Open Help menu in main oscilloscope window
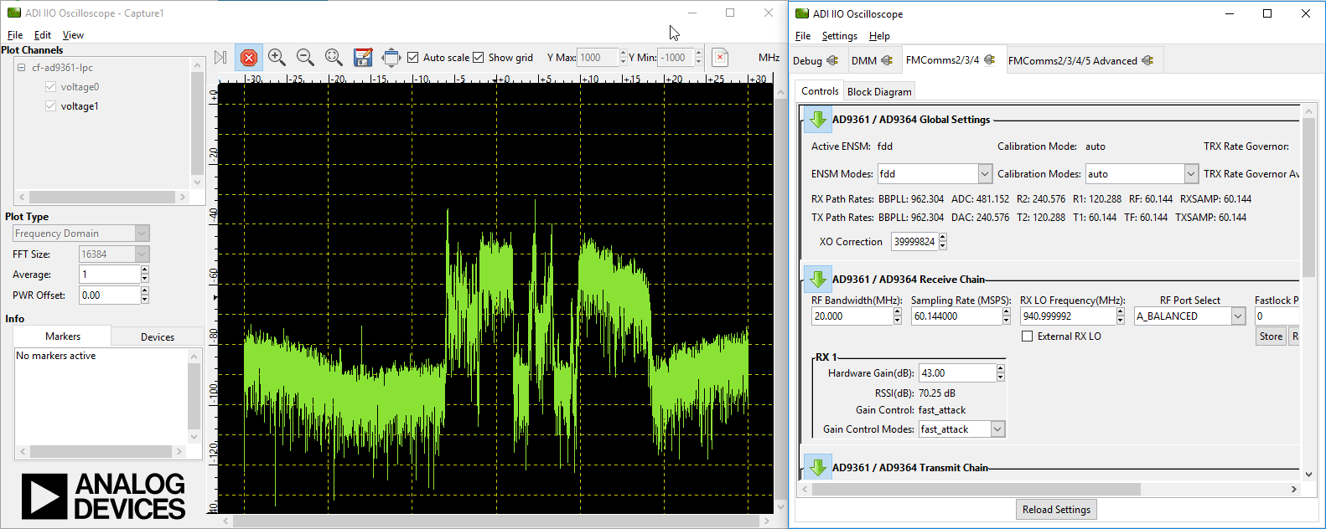 (879, 36)
